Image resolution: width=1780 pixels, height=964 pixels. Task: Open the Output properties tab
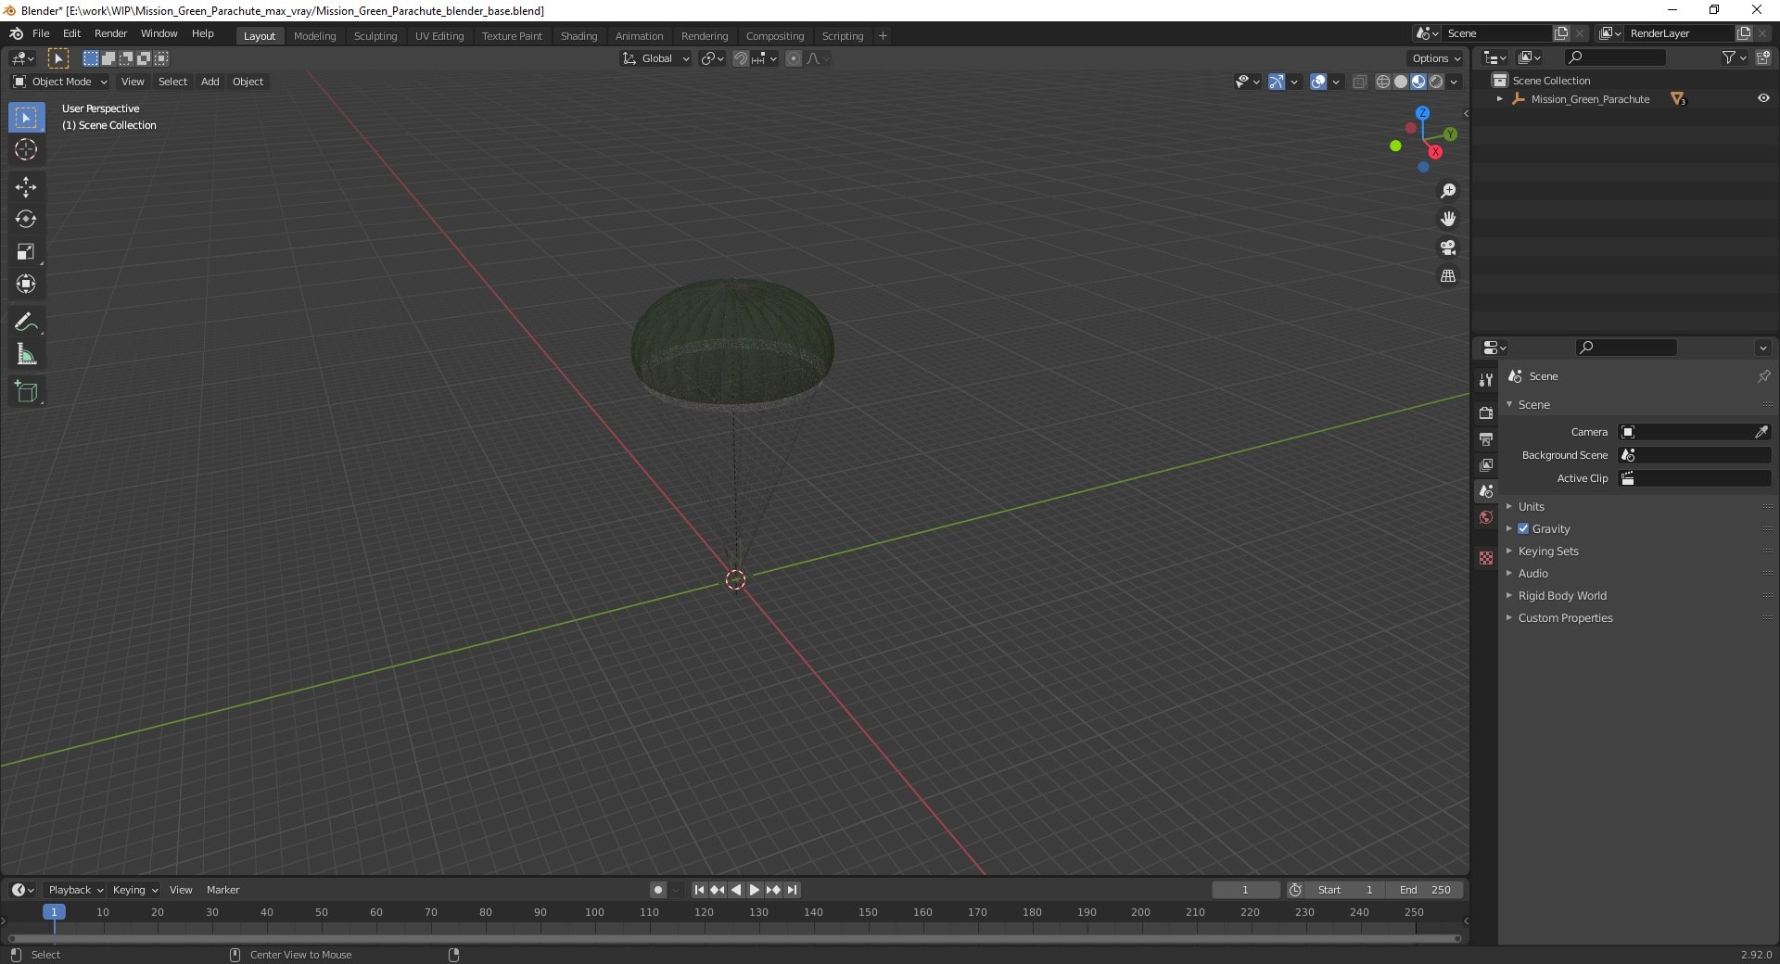tap(1486, 438)
